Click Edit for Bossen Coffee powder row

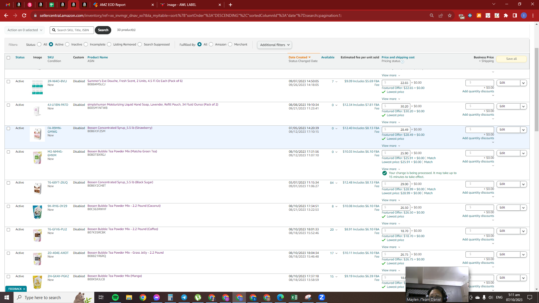(x=508, y=231)
